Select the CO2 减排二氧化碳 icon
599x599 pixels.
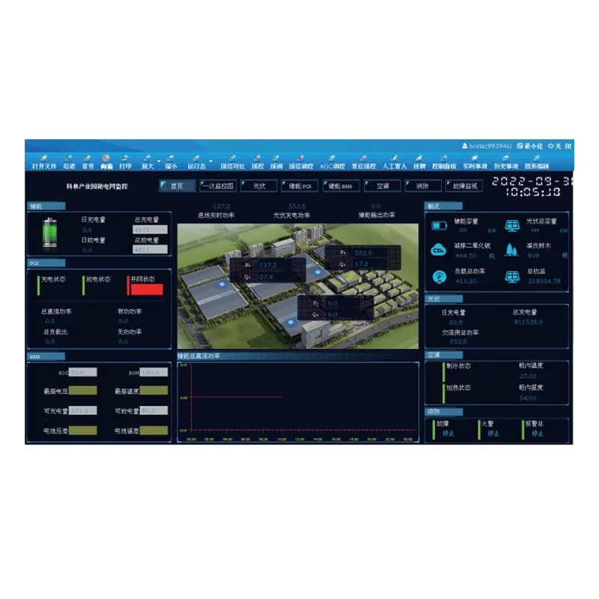click(x=438, y=250)
